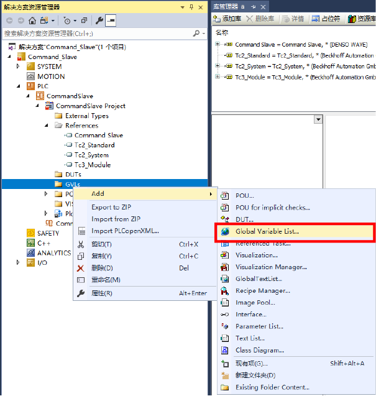Click the Cut scissors icon in context menu
This screenshot has width=376, height=396.
click(x=80, y=244)
